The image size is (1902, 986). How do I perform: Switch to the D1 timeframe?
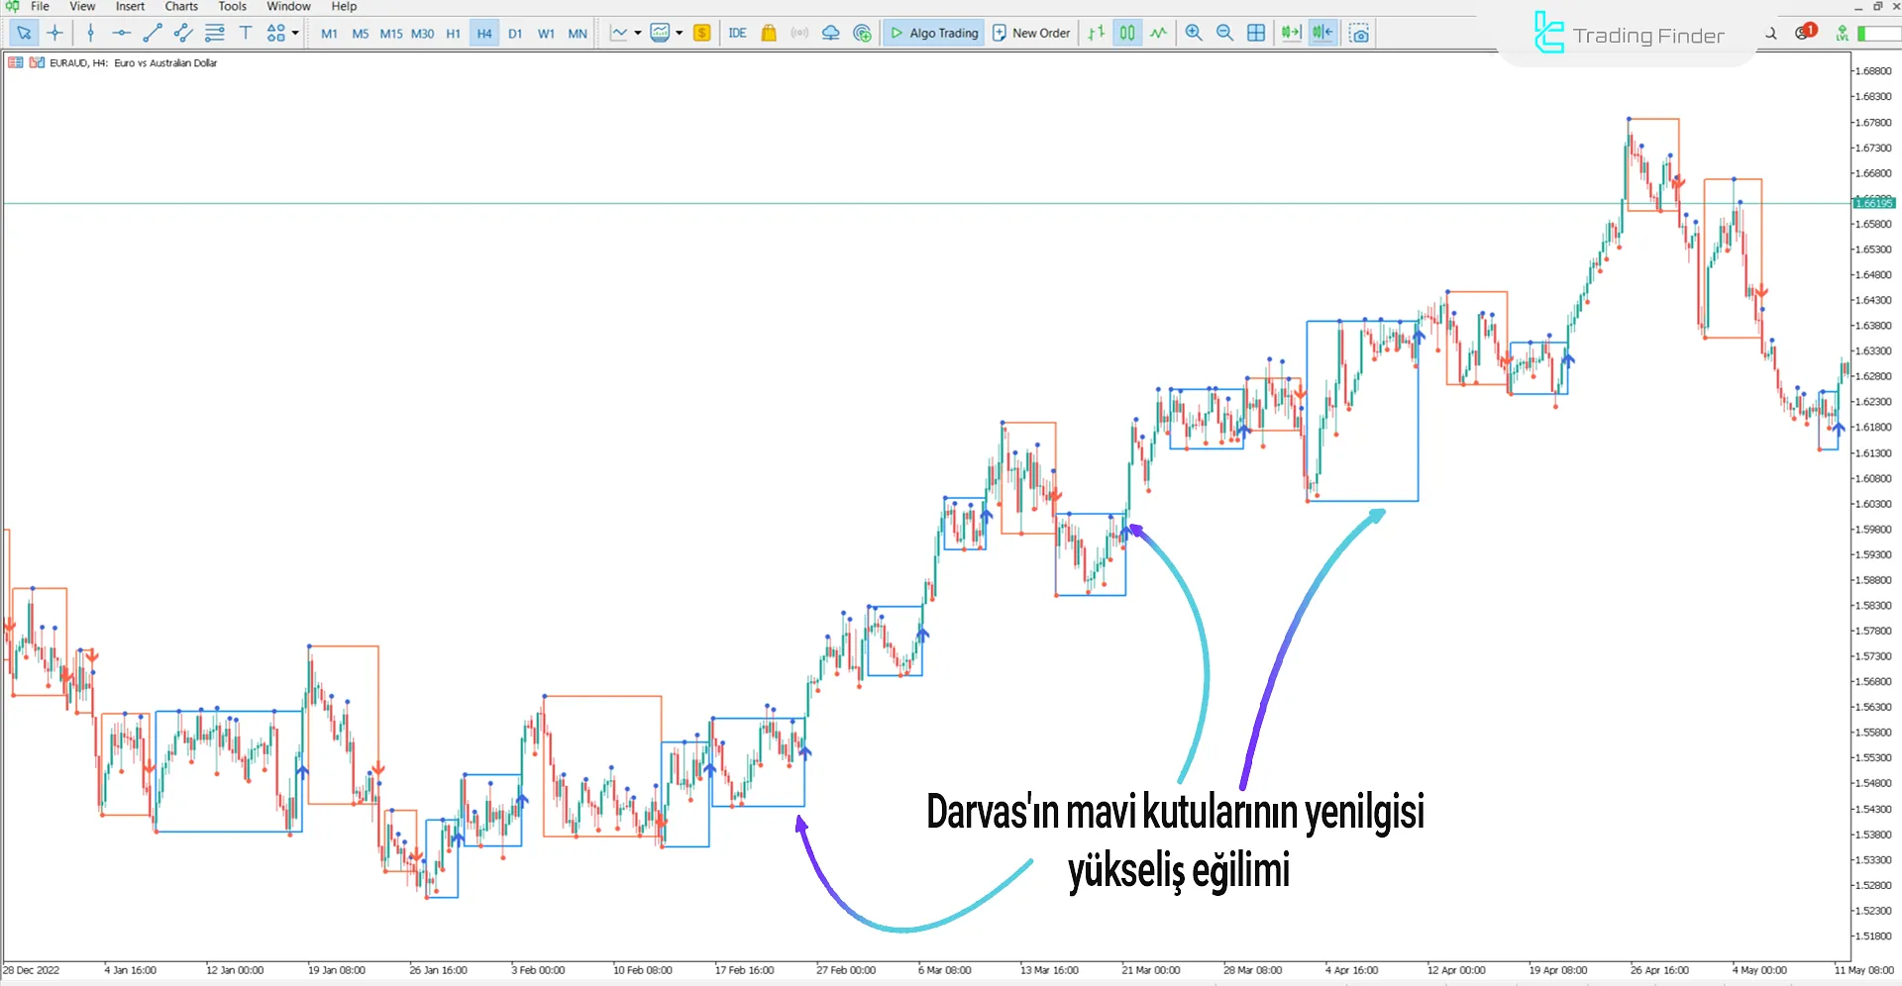[x=515, y=33]
